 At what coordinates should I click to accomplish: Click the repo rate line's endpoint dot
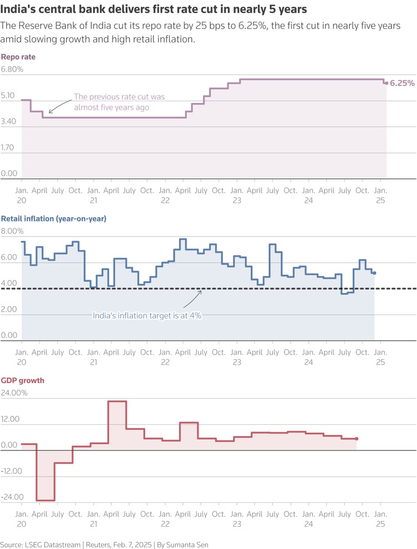[x=386, y=83]
